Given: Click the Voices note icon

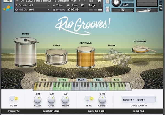Looking at the screenshot, I should [54, 5].
